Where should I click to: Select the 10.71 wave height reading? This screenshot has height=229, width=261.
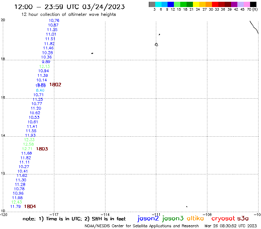point(38,95)
